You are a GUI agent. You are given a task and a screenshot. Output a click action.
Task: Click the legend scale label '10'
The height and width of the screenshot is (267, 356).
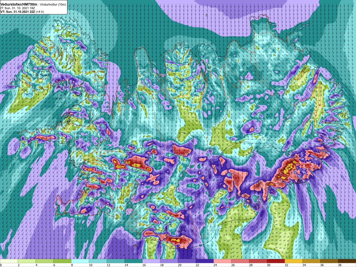(x=90, y=265)
